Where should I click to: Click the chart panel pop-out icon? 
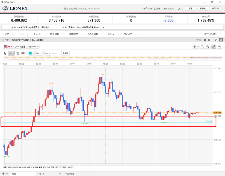[x=216, y=40]
